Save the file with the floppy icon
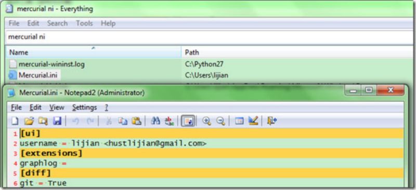The image size is (416, 190). tap(57, 121)
